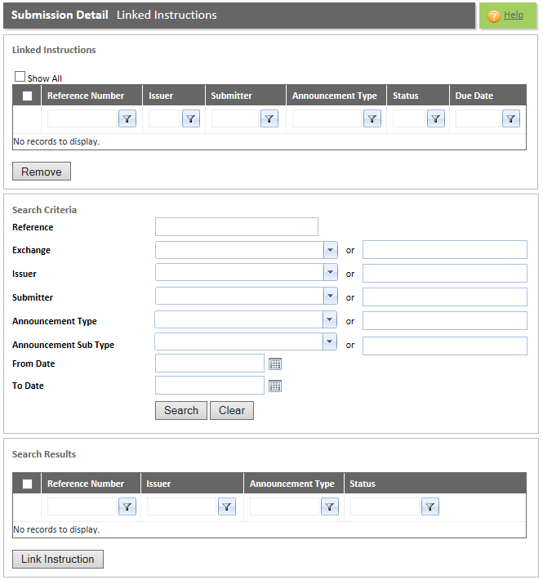Expand the Announcement Sub Type dropdown

tap(330, 342)
